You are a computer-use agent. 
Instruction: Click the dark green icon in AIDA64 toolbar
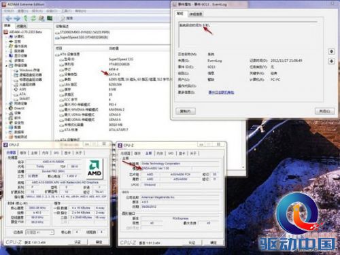coord(50,18)
